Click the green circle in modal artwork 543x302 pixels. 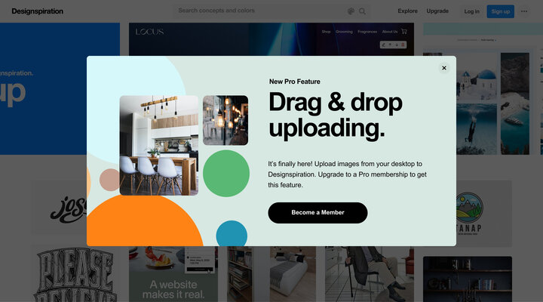click(x=226, y=174)
